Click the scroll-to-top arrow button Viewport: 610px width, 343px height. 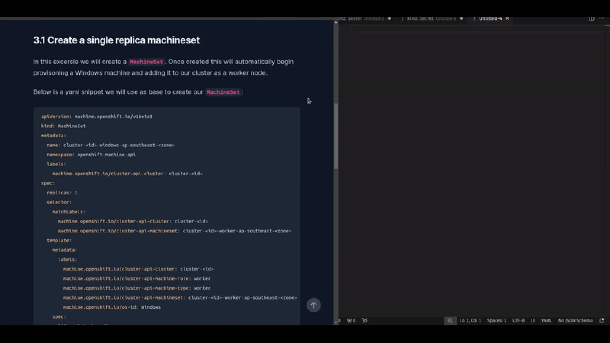tap(313, 305)
